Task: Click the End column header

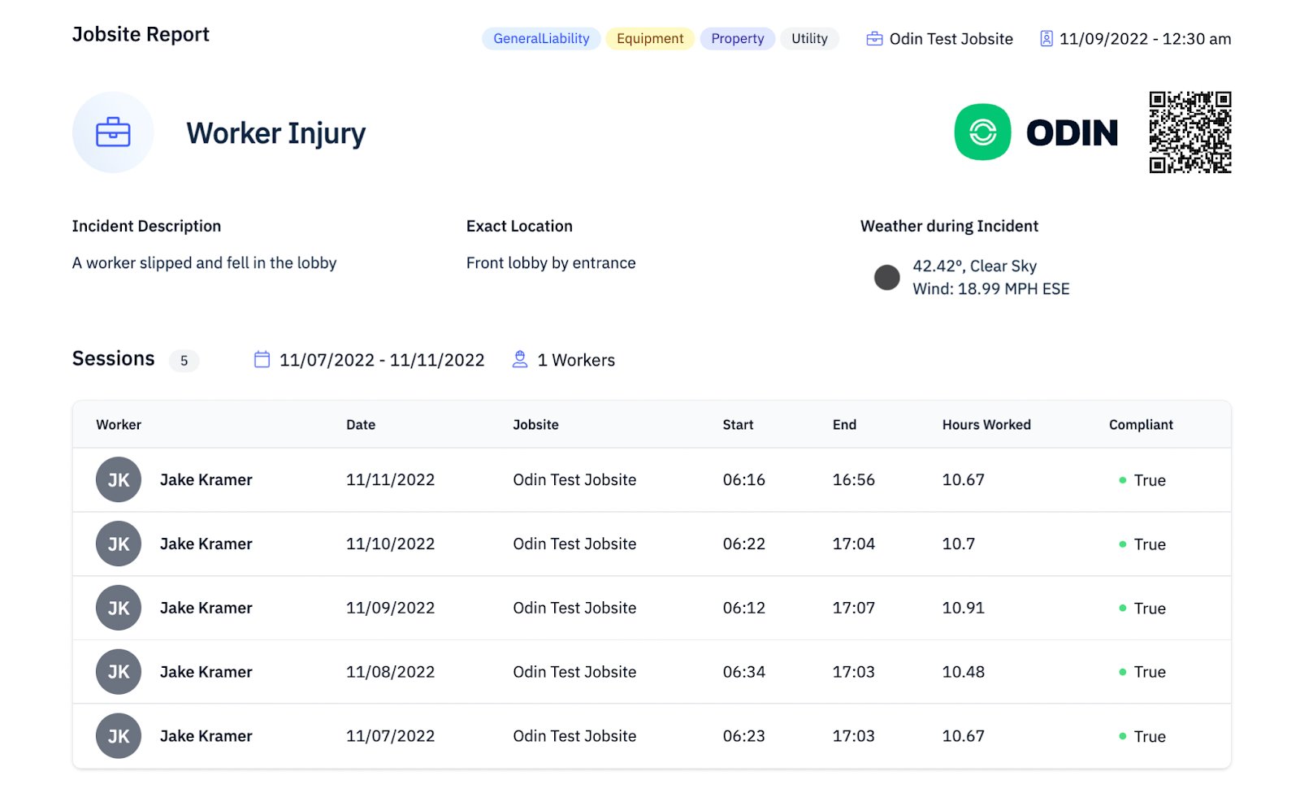Action: tap(844, 424)
